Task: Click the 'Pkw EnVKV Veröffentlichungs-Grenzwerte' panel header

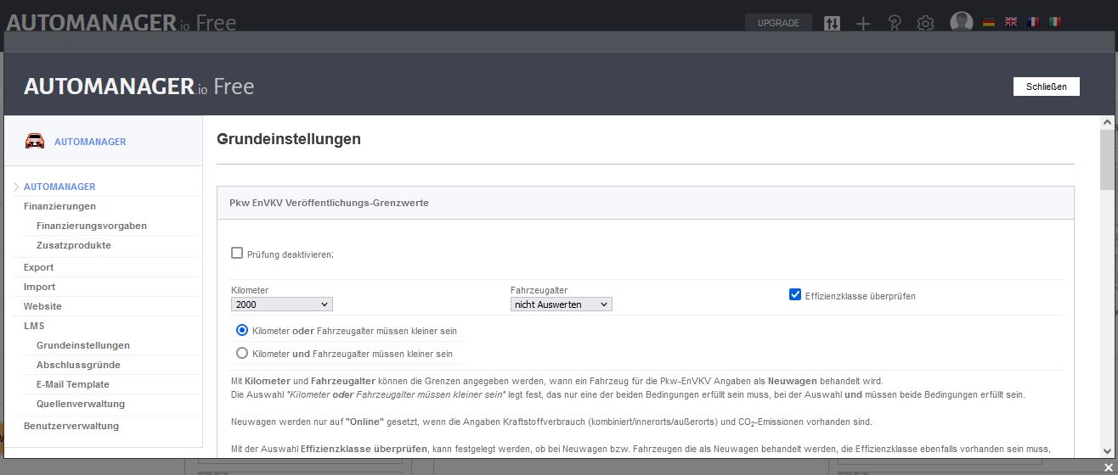Action: click(646, 203)
